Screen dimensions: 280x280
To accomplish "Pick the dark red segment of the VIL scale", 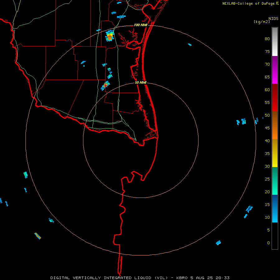I will (275, 97).
